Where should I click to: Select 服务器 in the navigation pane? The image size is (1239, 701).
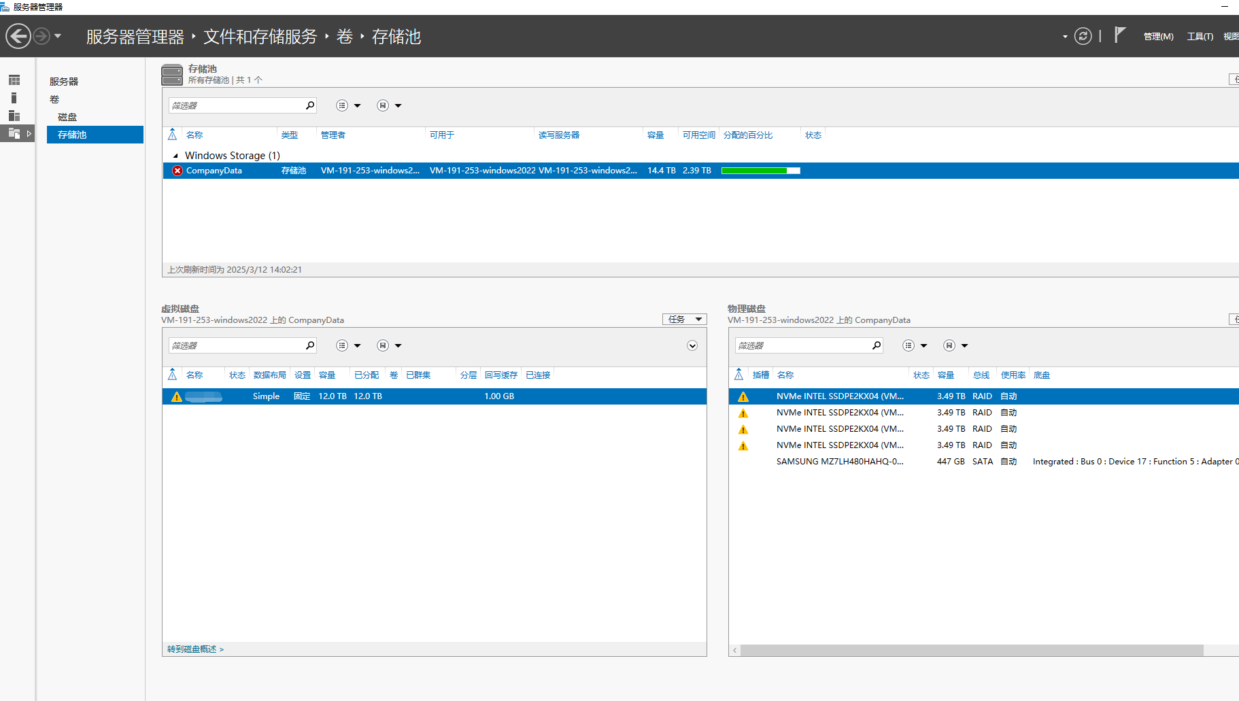64,82
